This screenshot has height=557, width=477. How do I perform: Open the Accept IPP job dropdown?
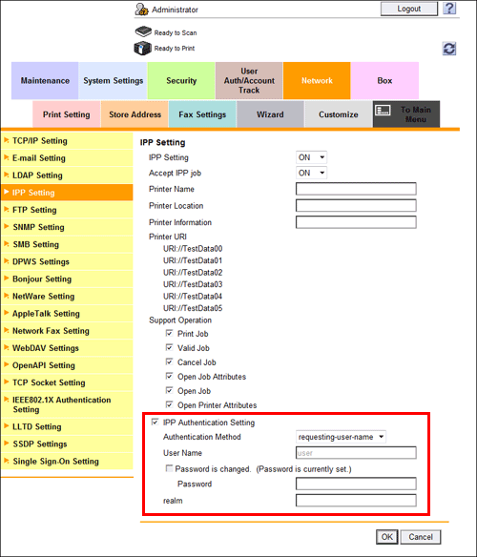point(311,173)
